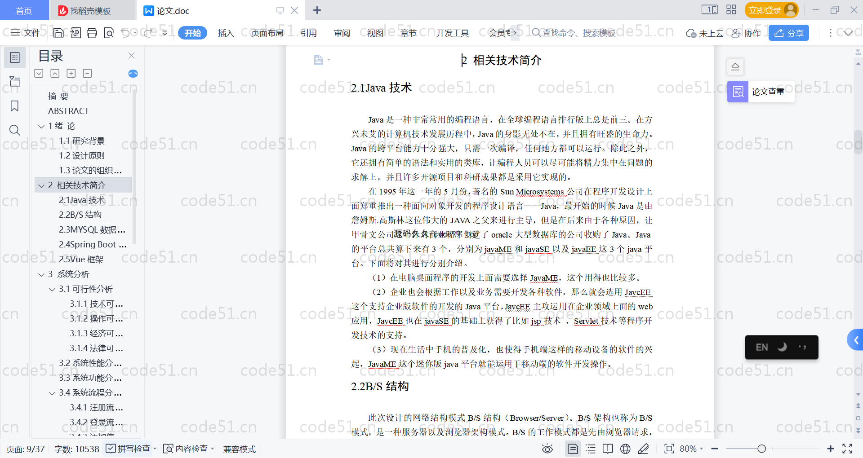Select the 页面布局 (Page Layout) ribbon tab
The height and width of the screenshot is (458, 863).
pyautogui.click(x=267, y=33)
